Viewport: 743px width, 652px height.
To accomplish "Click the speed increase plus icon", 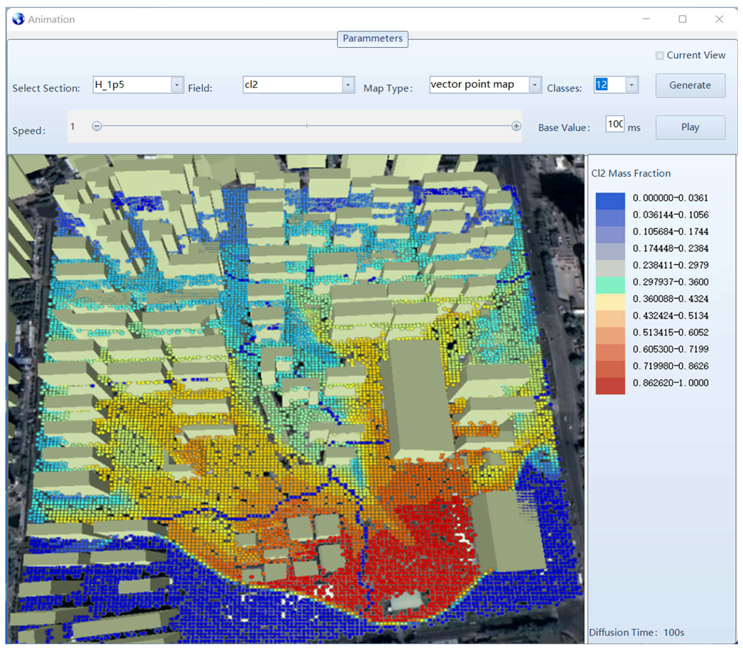I will (x=516, y=126).
